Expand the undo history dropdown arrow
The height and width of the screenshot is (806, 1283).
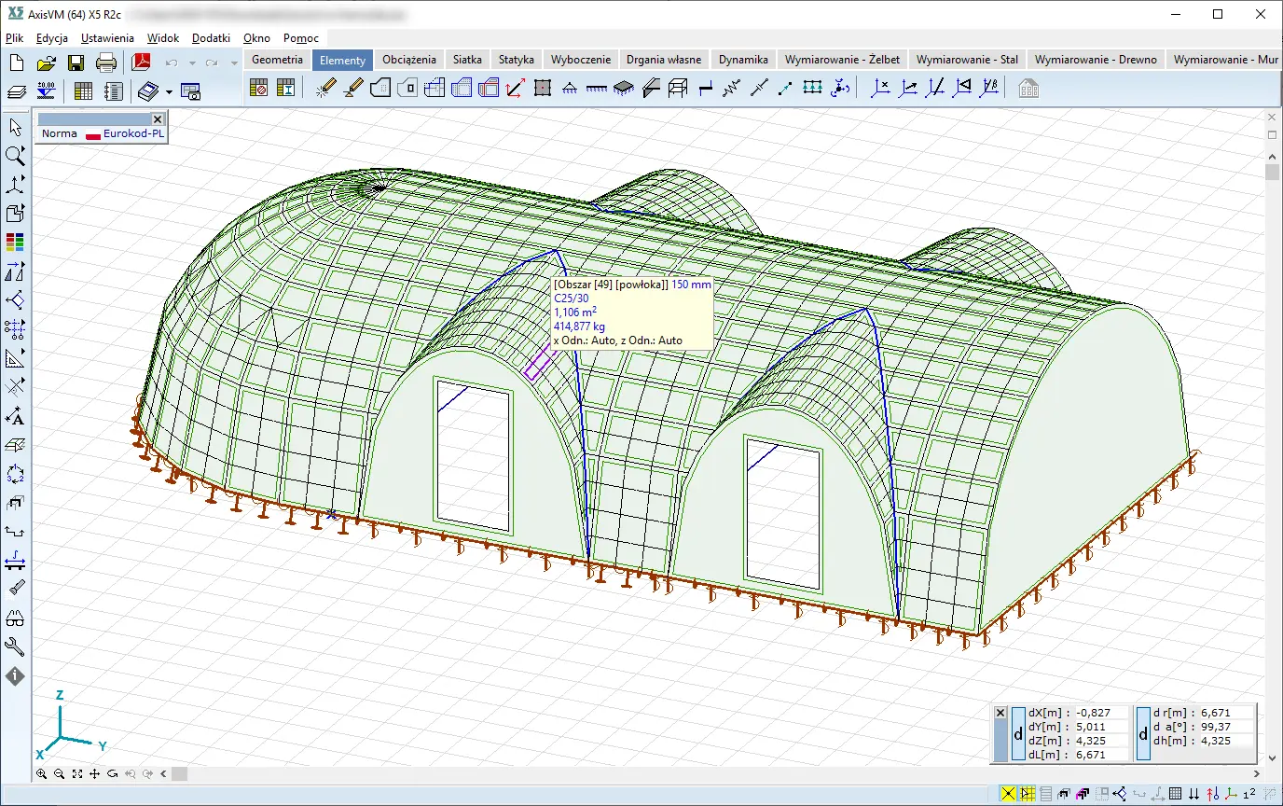(x=192, y=63)
